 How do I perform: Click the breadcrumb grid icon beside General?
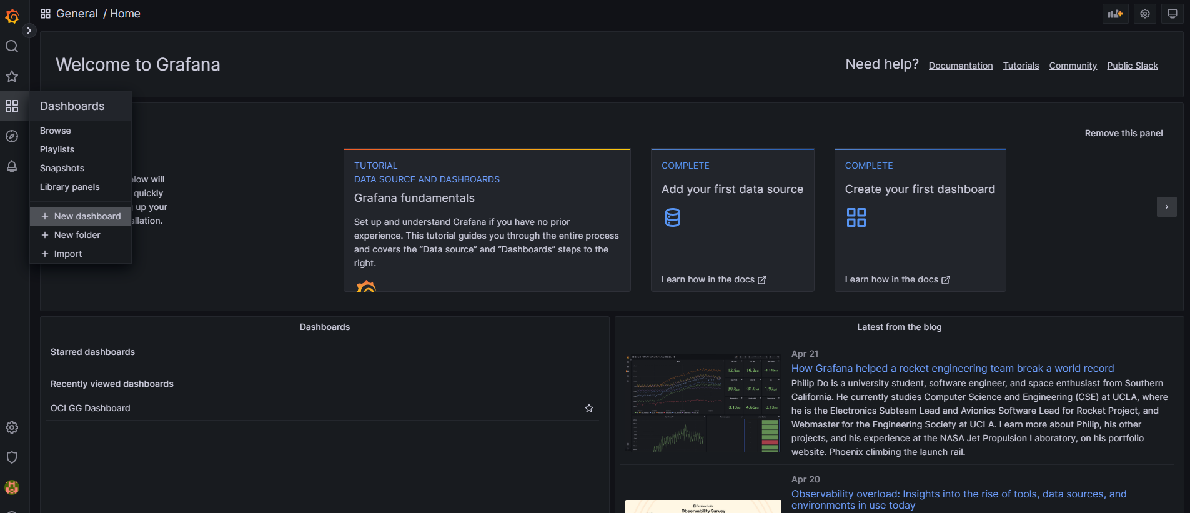[46, 14]
